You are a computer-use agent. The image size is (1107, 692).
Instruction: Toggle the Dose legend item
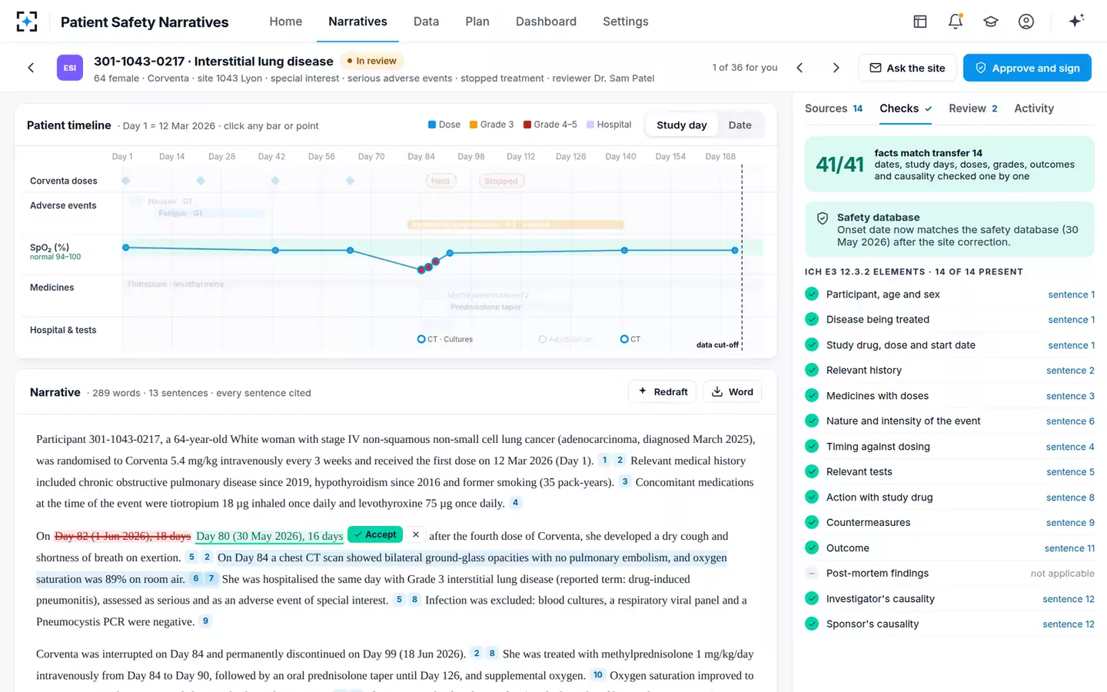tap(444, 125)
